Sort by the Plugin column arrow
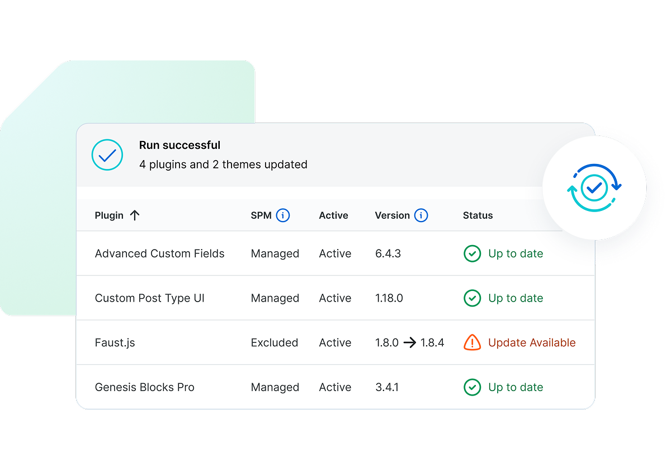Image resolution: width=671 pixels, height=470 pixels. [x=135, y=215]
